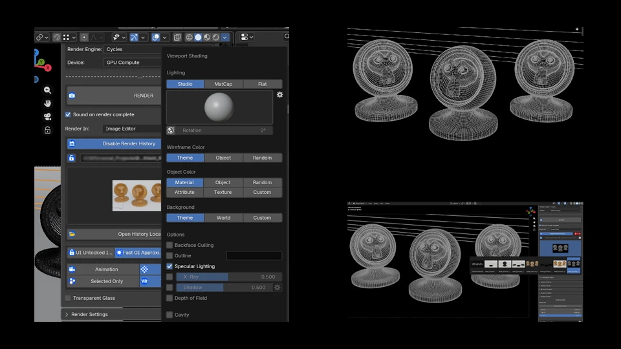Open the snapping grid options
621x349 pixels.
coord(69,37)
